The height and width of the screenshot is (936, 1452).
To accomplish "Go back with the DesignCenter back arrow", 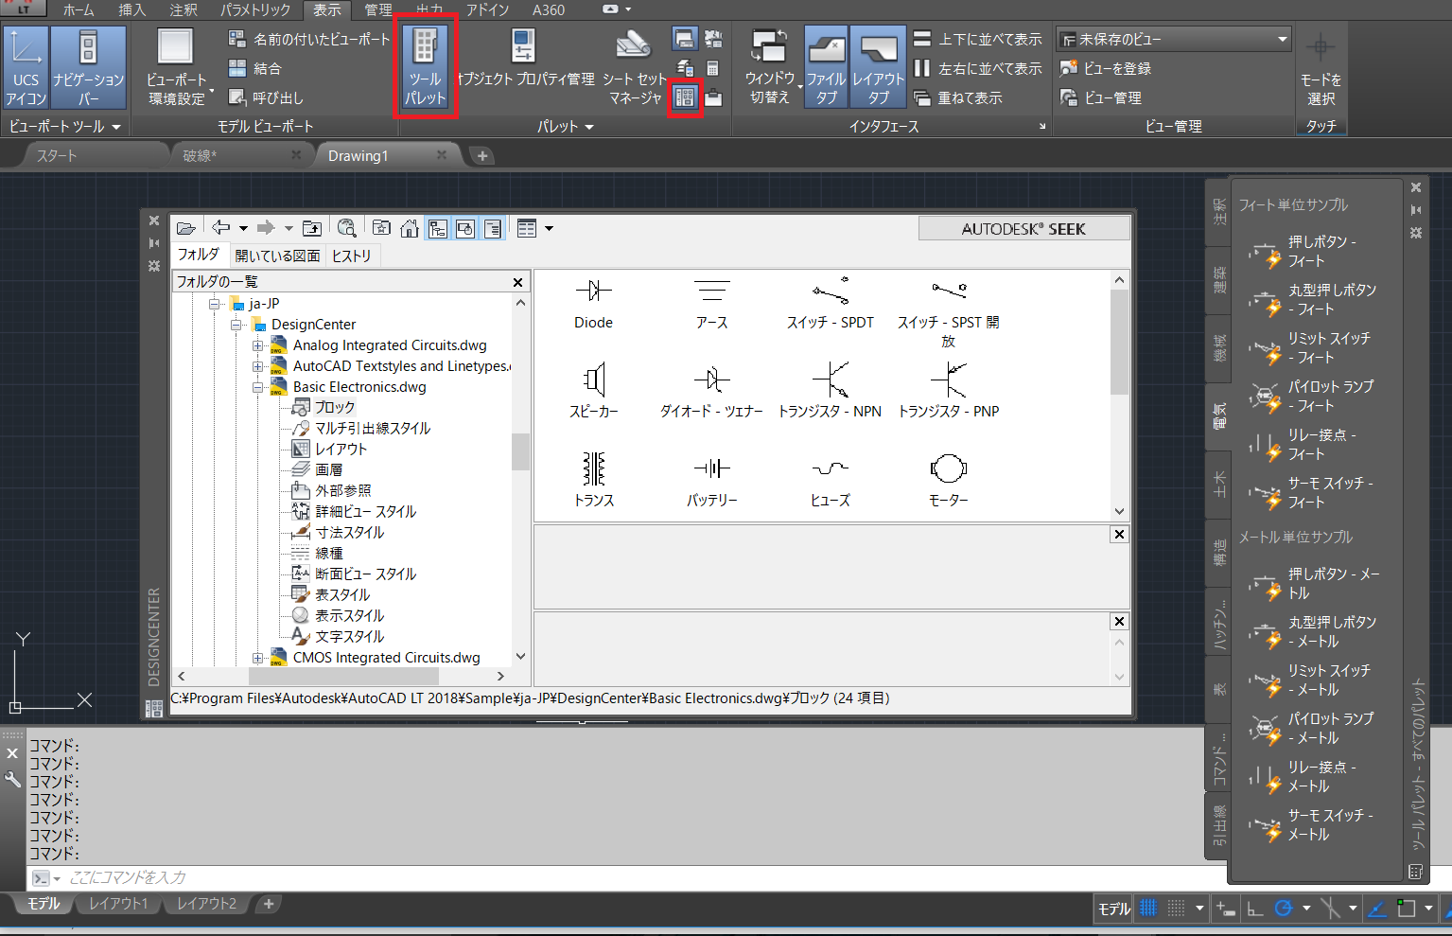I will coord(221,228).
